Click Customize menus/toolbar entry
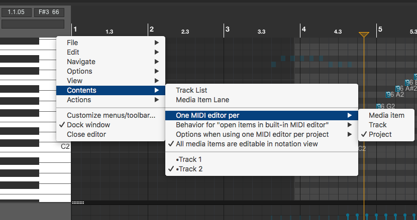This screenshot has width=417, height=220. tap(111, 115)
